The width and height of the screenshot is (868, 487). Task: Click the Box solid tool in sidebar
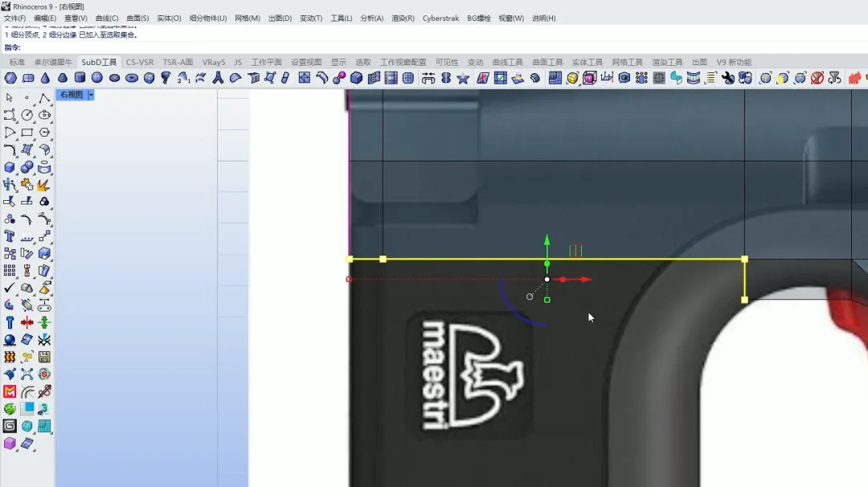(x=10, y=167)
